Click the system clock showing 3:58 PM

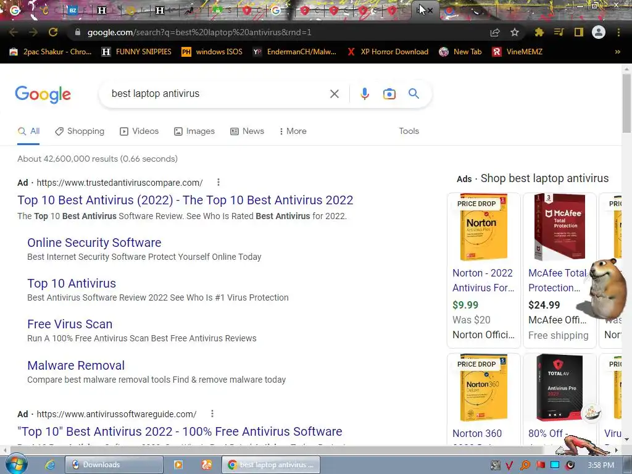[x=601, y=465]
